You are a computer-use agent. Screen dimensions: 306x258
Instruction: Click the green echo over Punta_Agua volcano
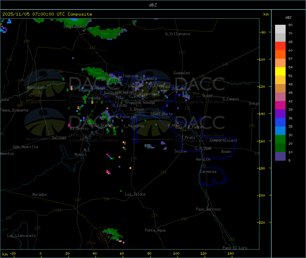tap(113, 234)
